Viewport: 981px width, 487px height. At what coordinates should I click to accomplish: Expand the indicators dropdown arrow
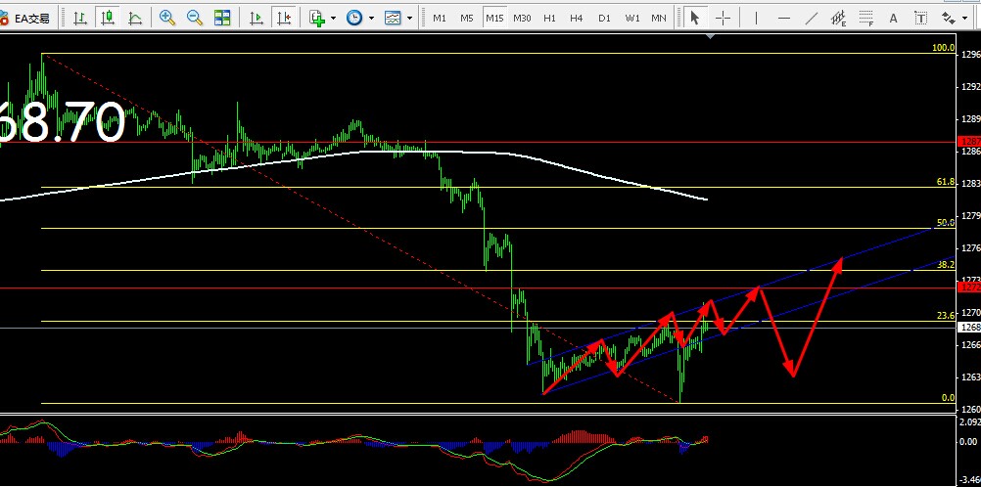334,19
